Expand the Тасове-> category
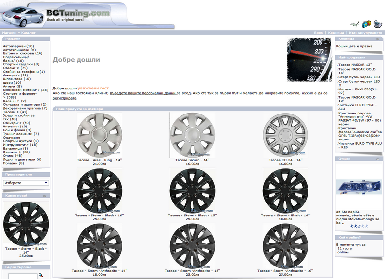 15,112
